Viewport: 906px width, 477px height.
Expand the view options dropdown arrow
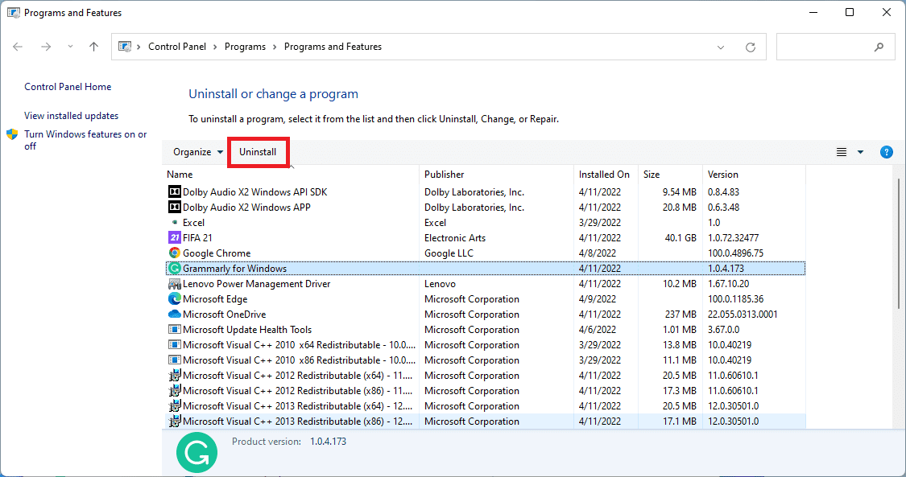860,152
